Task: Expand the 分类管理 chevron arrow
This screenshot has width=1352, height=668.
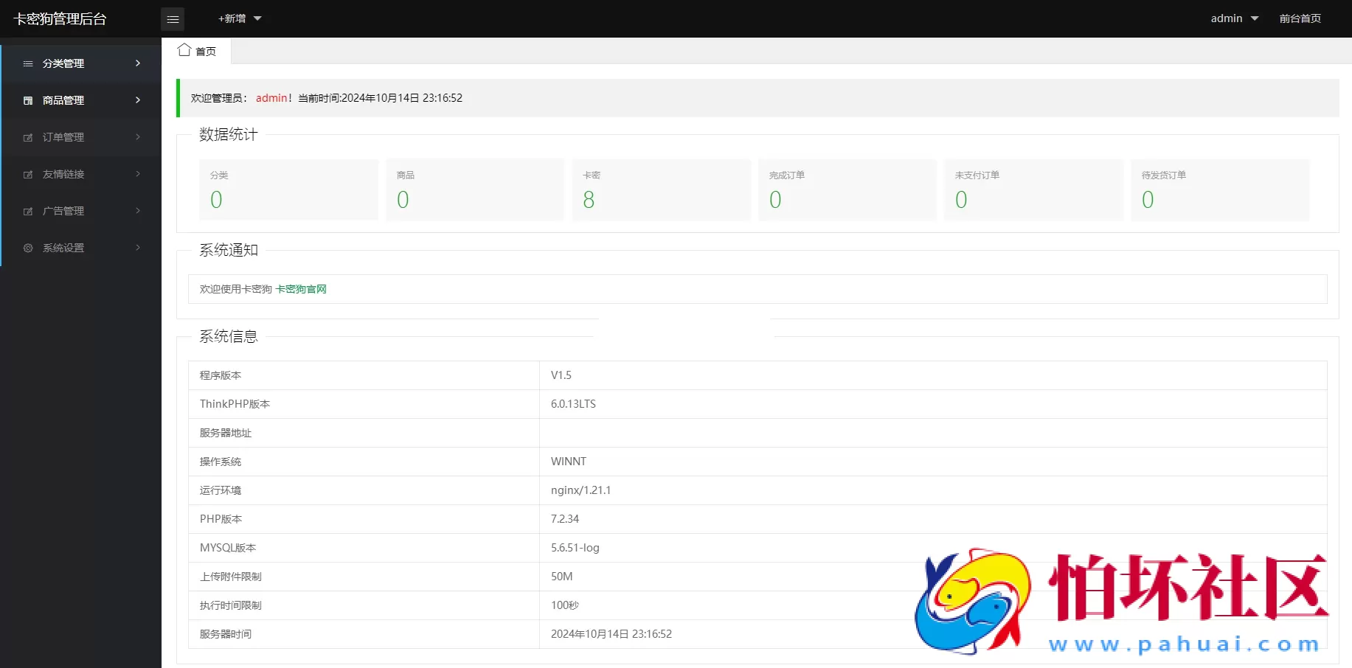Action: point(138,63)
